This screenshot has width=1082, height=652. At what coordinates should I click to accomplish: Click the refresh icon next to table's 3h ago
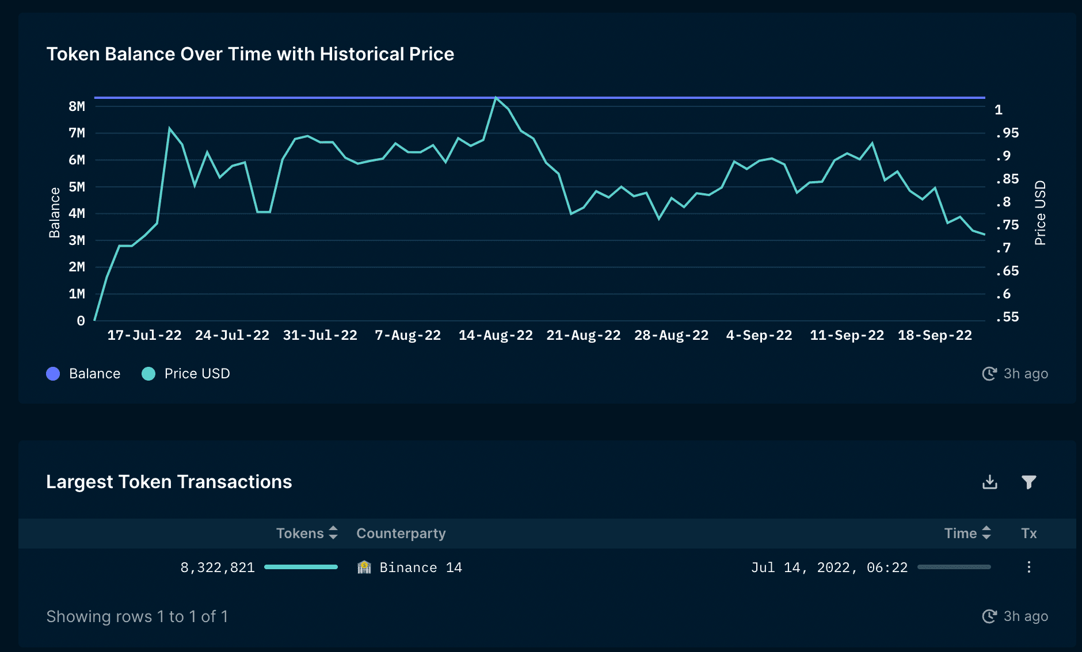point(988,616)
